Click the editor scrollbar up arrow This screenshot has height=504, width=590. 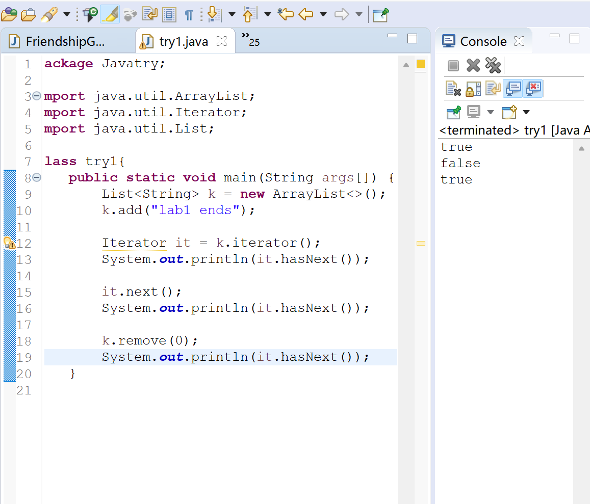(x=406, y=65)
